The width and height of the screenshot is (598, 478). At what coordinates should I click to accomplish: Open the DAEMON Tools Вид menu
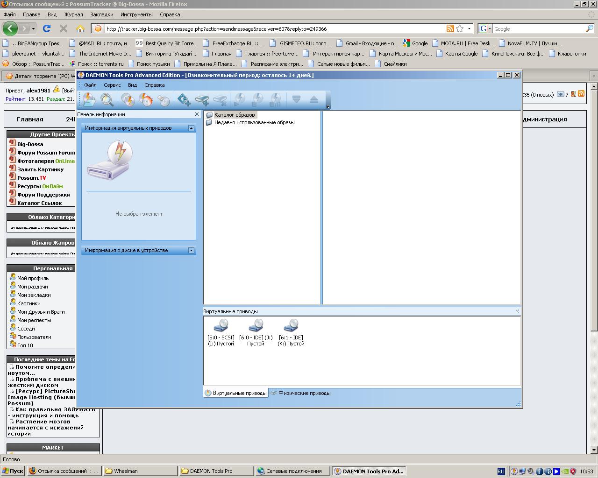click(x=132, y=85)
